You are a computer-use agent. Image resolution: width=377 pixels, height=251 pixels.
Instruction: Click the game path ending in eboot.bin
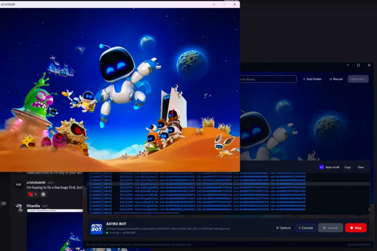coord(168,229)
